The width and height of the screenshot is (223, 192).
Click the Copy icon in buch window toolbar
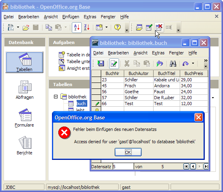pyautogui.click(x=137, y=63)
